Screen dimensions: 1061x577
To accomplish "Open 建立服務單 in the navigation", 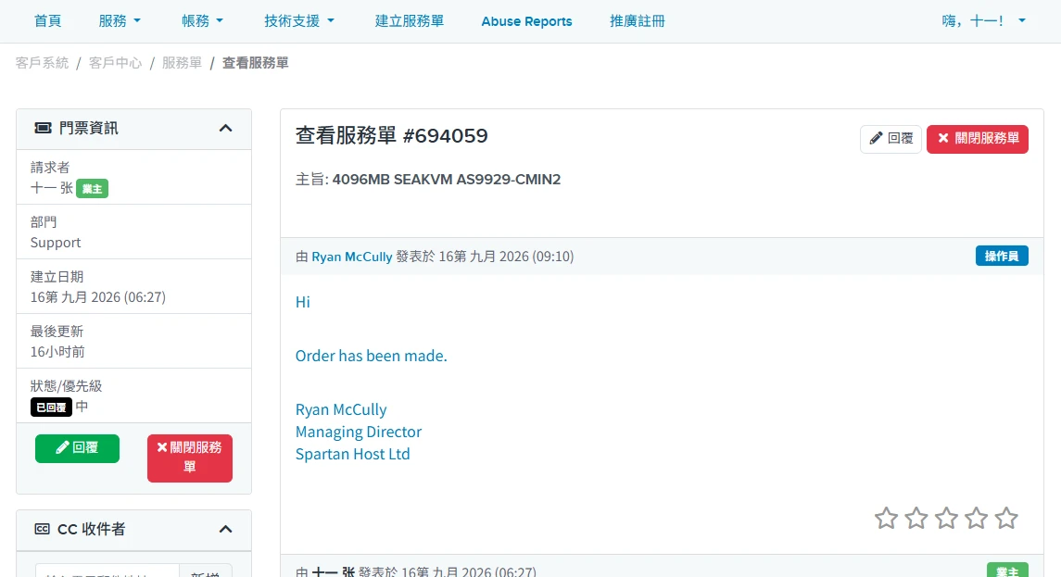I will tap(410, 21).
